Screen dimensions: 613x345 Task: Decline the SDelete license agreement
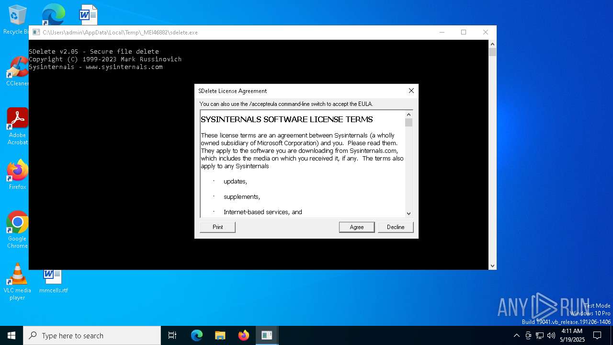[396, 227]
